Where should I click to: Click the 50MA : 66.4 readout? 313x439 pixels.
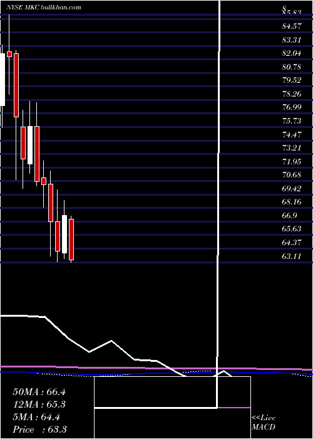39,392
